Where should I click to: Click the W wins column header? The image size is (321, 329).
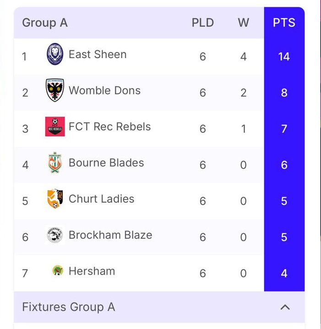coord(243,22)
